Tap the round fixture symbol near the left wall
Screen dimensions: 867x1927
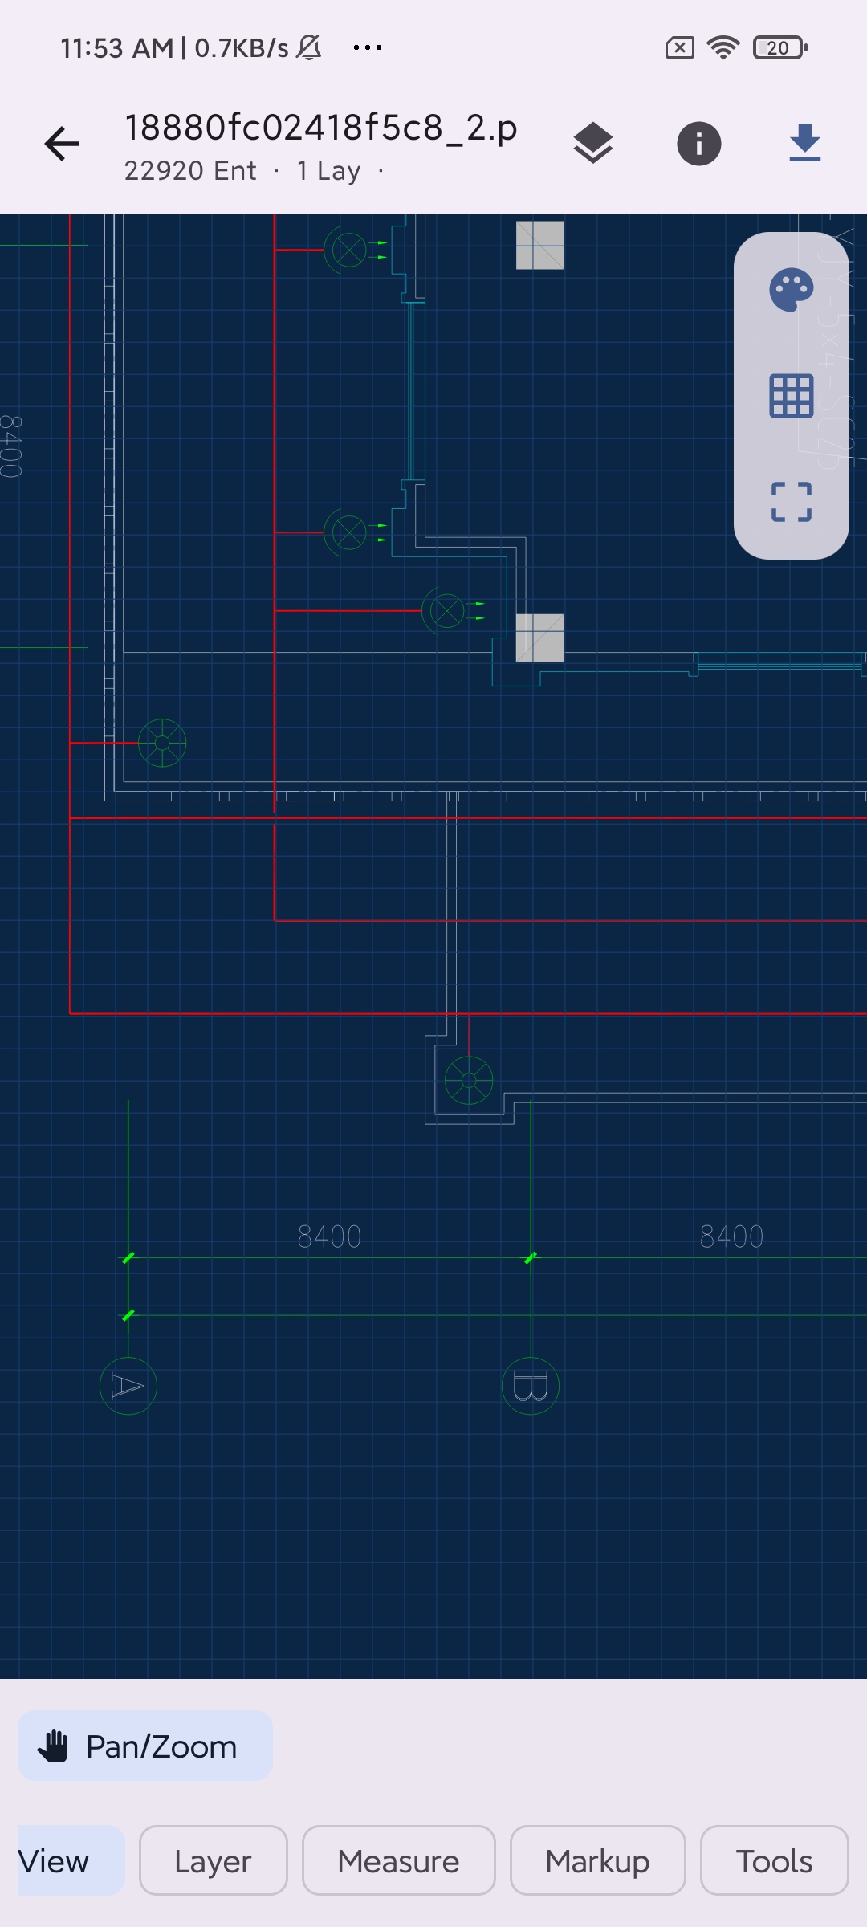click(162, 743)
